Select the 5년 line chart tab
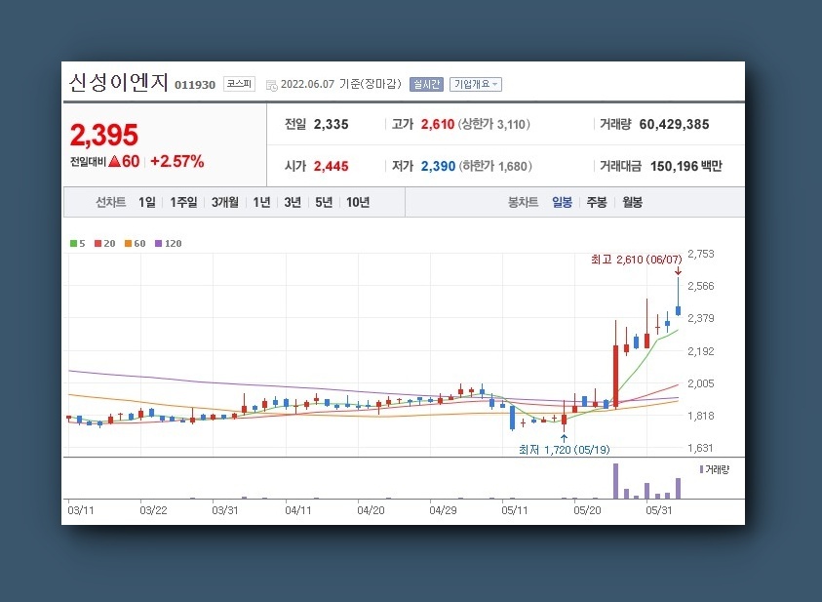The image size is (822, 602). (x=324, y=202)
